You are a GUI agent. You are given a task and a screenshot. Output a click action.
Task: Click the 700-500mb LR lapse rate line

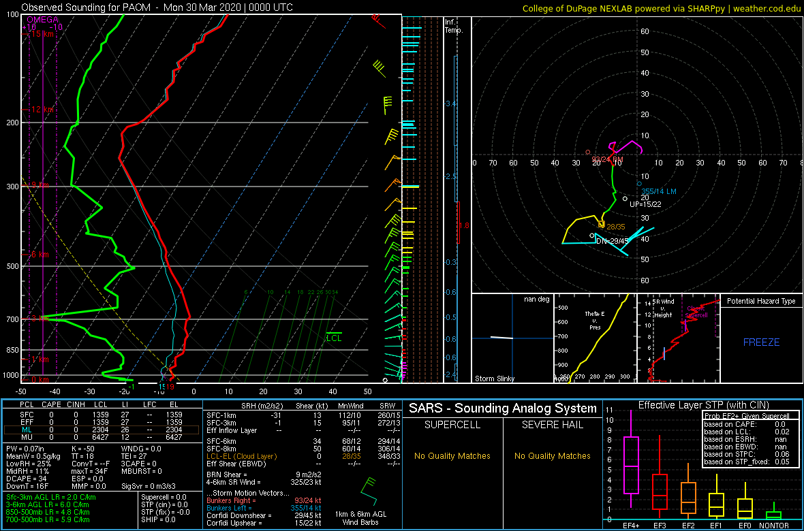pyautogui.click(x=48, y=519)
